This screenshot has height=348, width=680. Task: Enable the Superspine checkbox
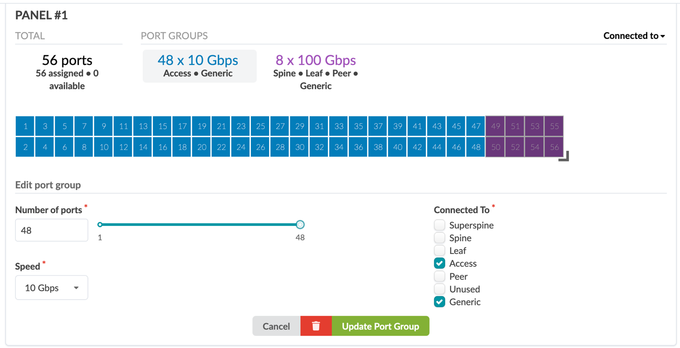tap(440, 225)
